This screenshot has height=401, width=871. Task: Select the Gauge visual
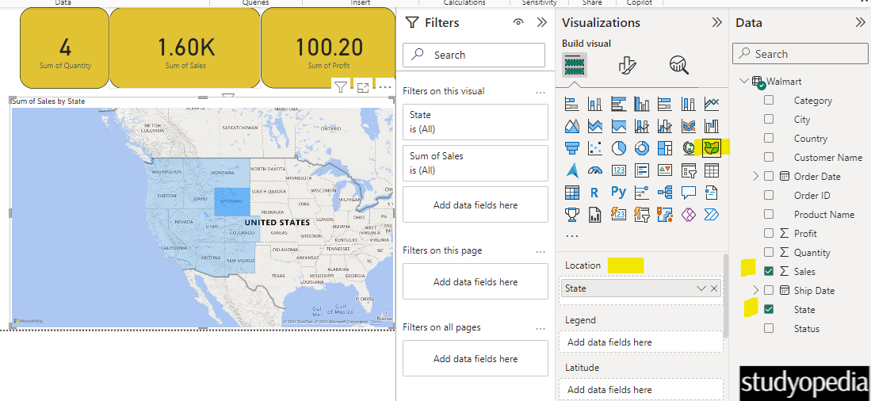tap(595, 170)
